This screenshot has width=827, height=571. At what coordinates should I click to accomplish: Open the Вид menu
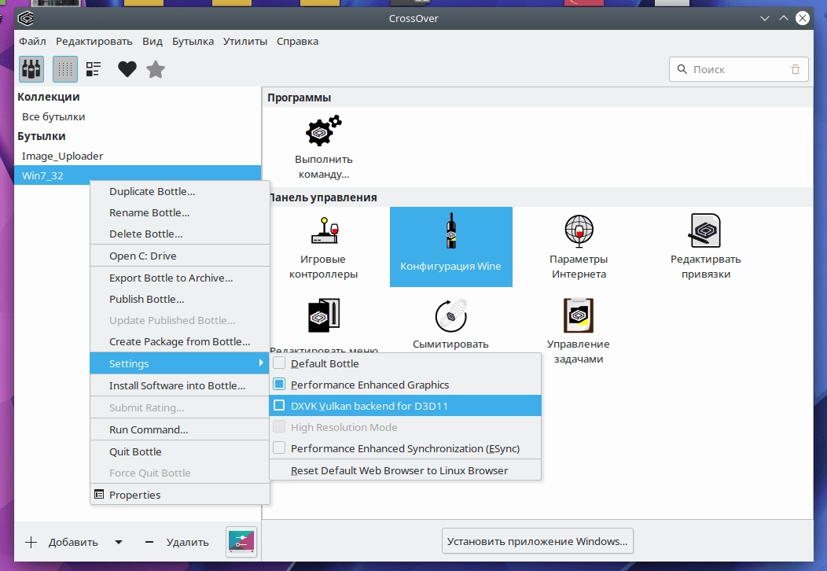[153, 41]
